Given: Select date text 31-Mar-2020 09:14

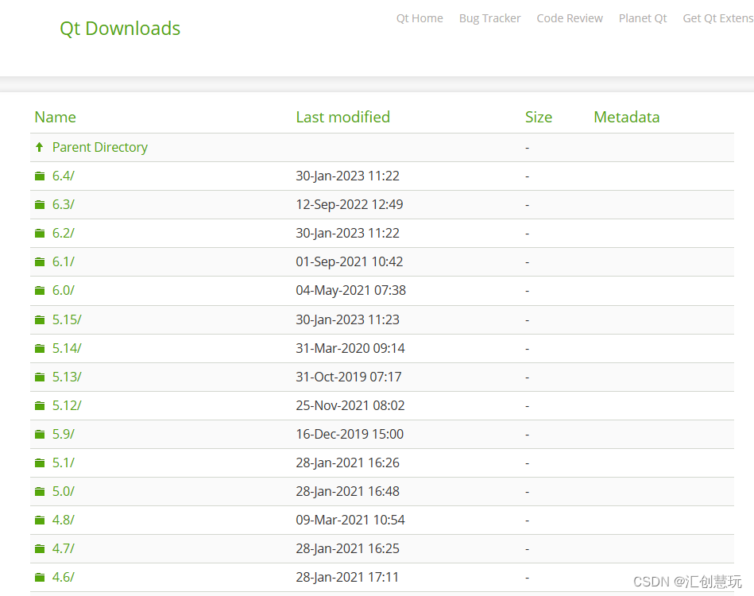Looking at the screenshot, I should 350,348.
